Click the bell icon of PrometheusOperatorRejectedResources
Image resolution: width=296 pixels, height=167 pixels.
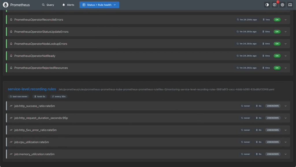pos(11,68)
